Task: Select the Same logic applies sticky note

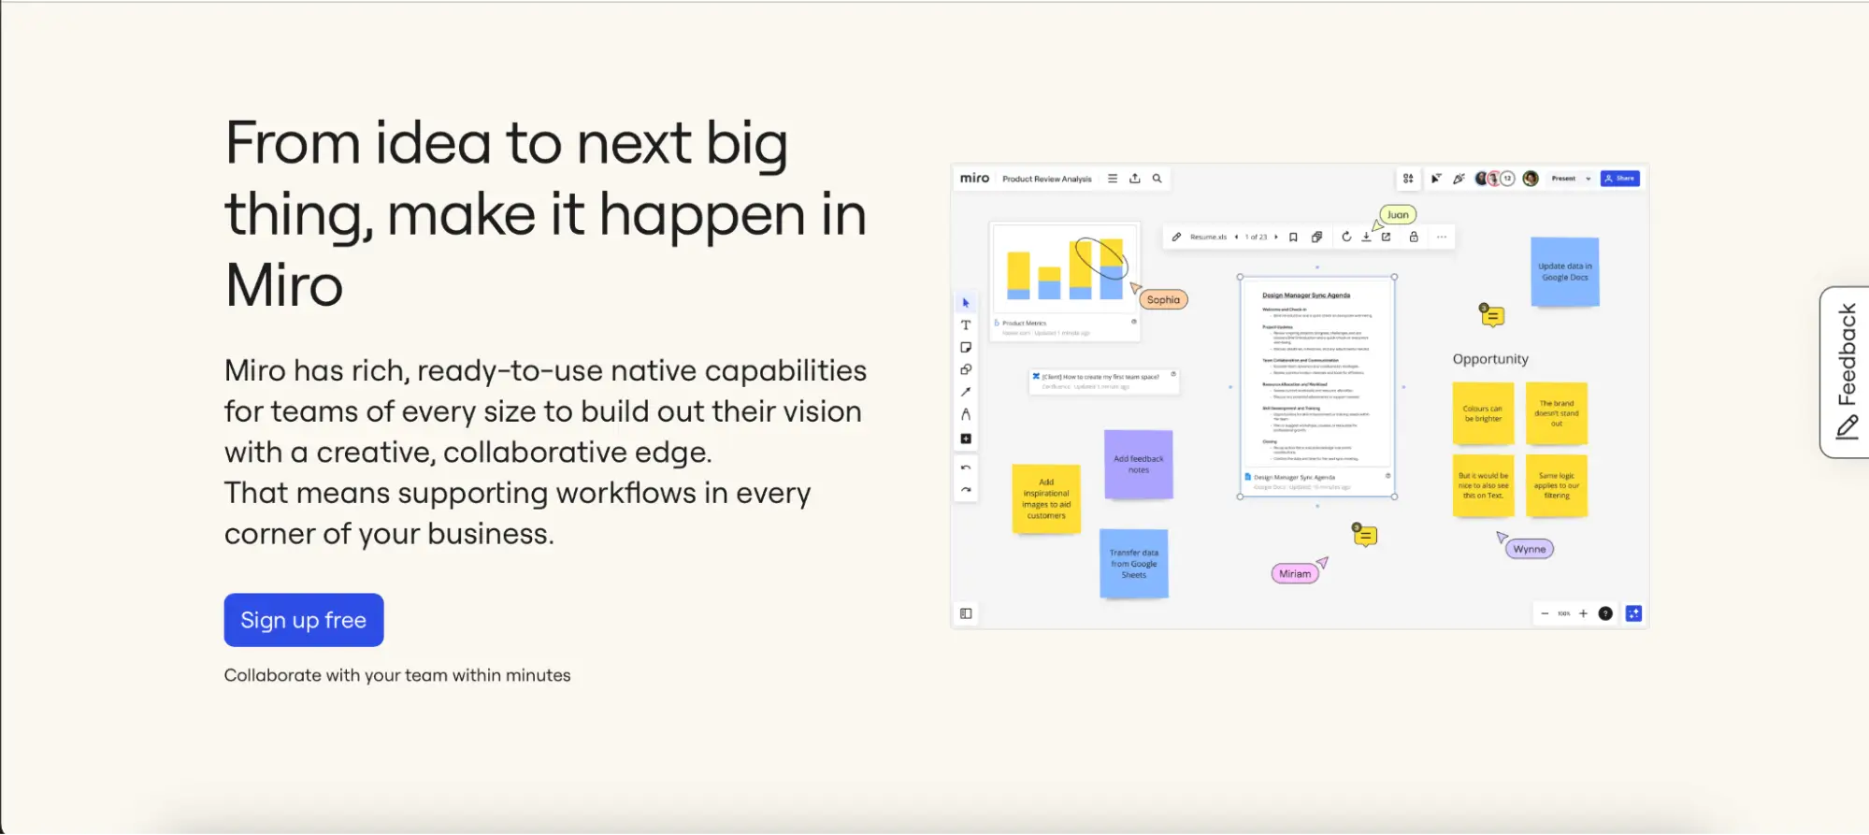Action: (x=1557, y=485)
